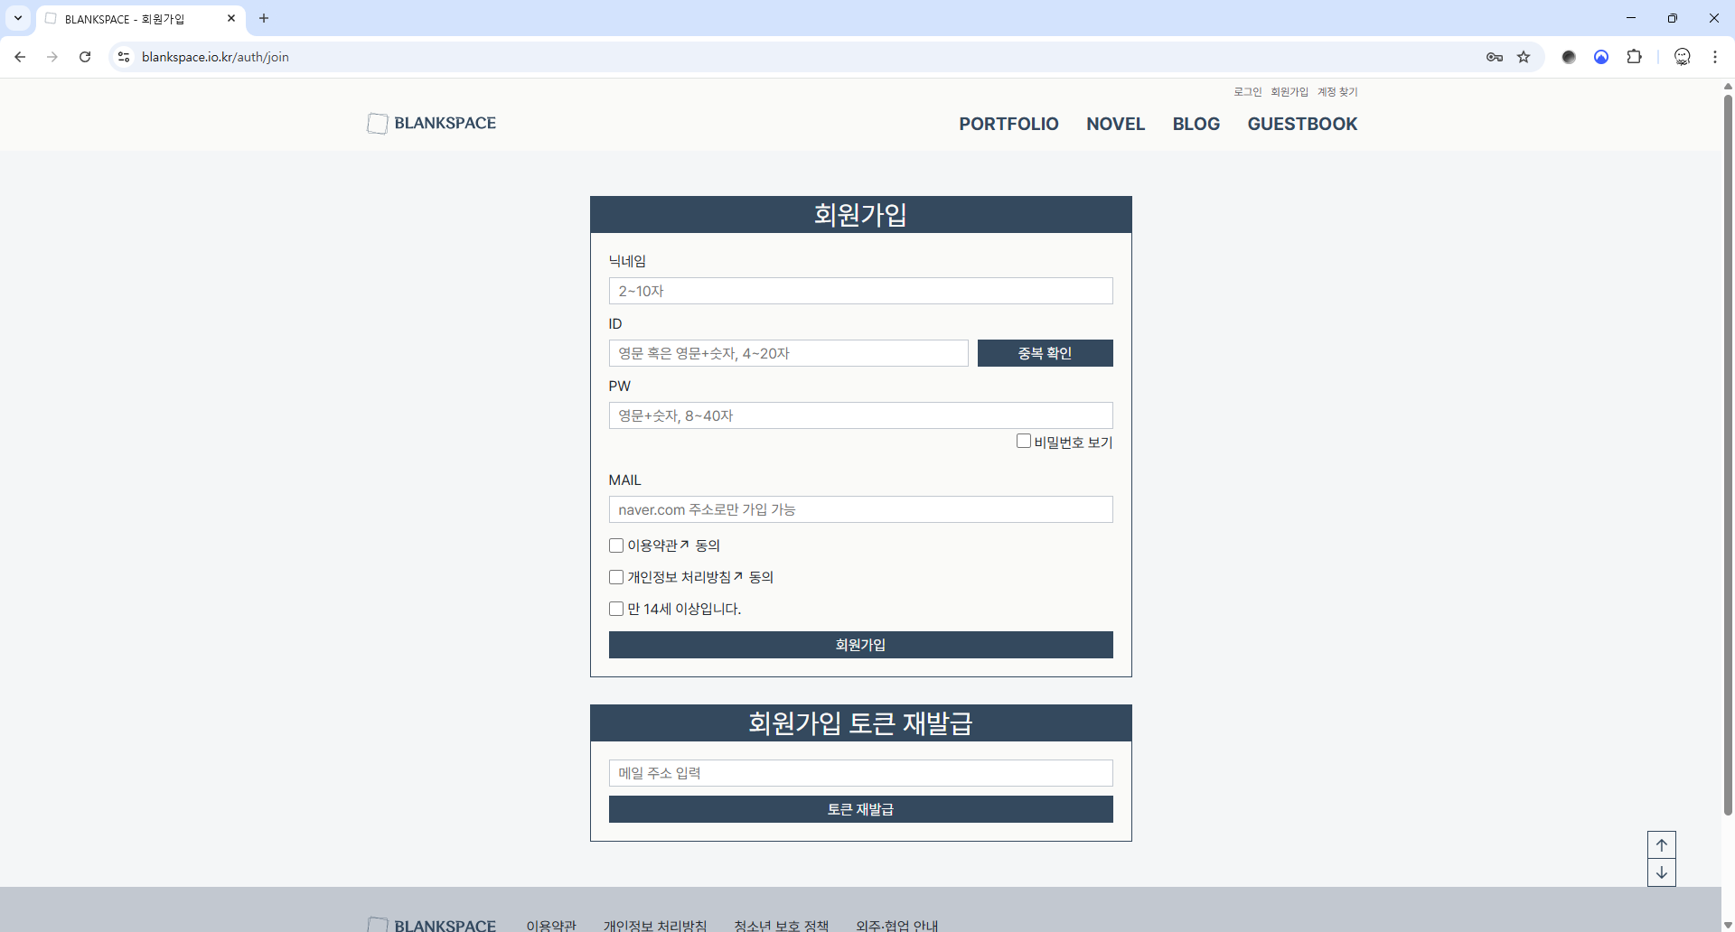Image resolution: width=1735 pixels, height=932 pixels.
Task: Open the PORTFOLIO menu
Action: coord(1008,124)
